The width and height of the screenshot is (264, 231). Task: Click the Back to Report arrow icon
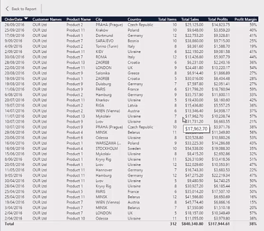click(x=7, y=9)
